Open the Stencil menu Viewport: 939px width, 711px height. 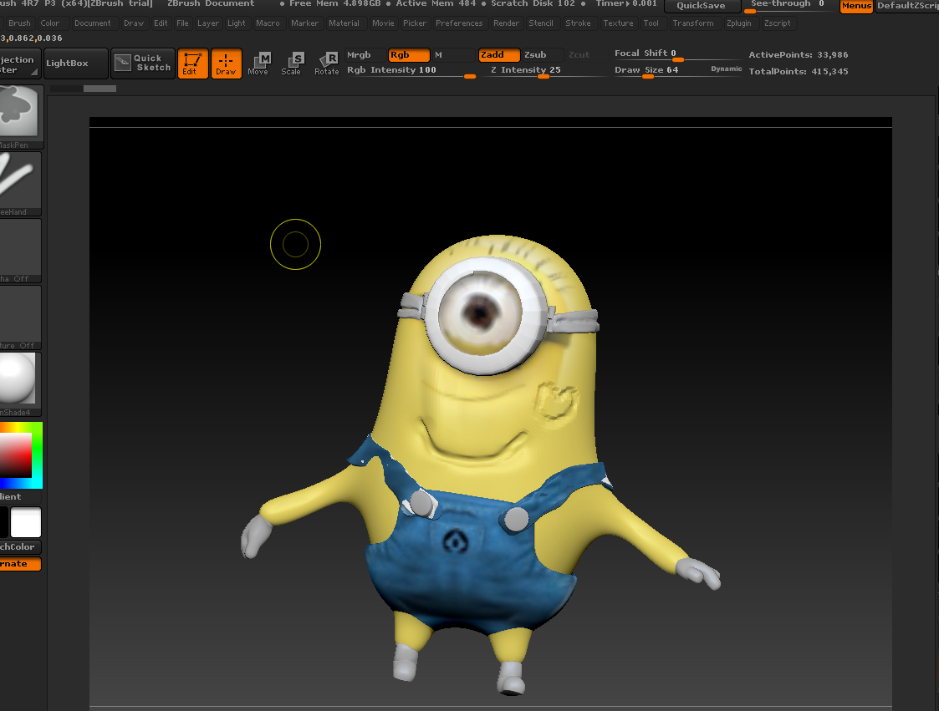[541, 23]
